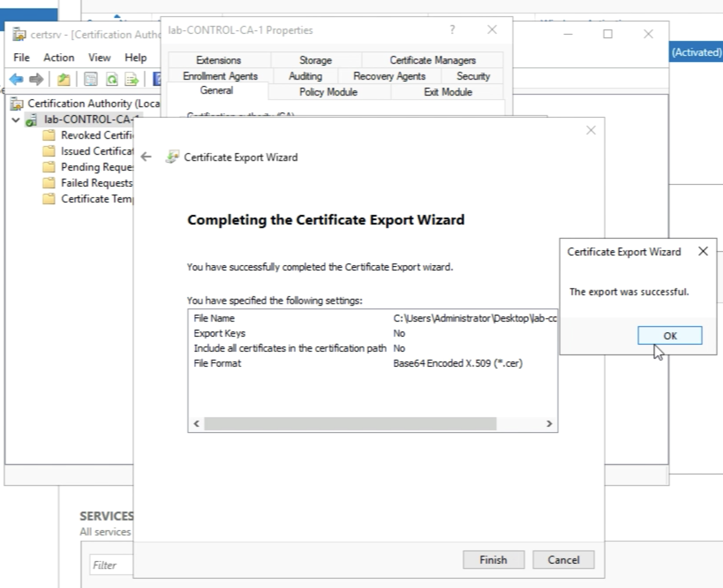
Task: Open the View menu
Action: (x=99, y=58)
